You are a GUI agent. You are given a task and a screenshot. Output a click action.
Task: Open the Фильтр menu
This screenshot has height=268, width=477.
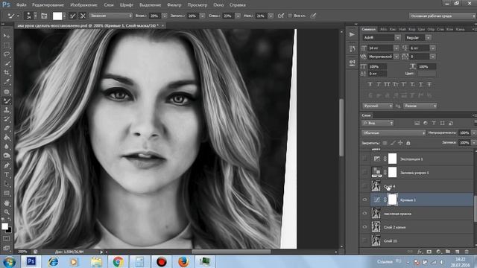click(174, 5)
